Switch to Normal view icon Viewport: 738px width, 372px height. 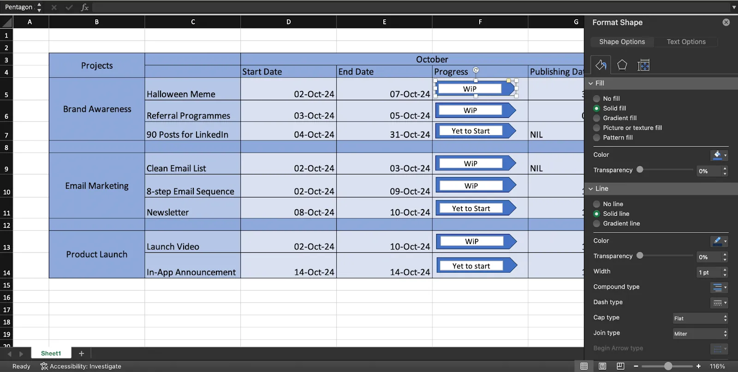click(x=584, y=366)
